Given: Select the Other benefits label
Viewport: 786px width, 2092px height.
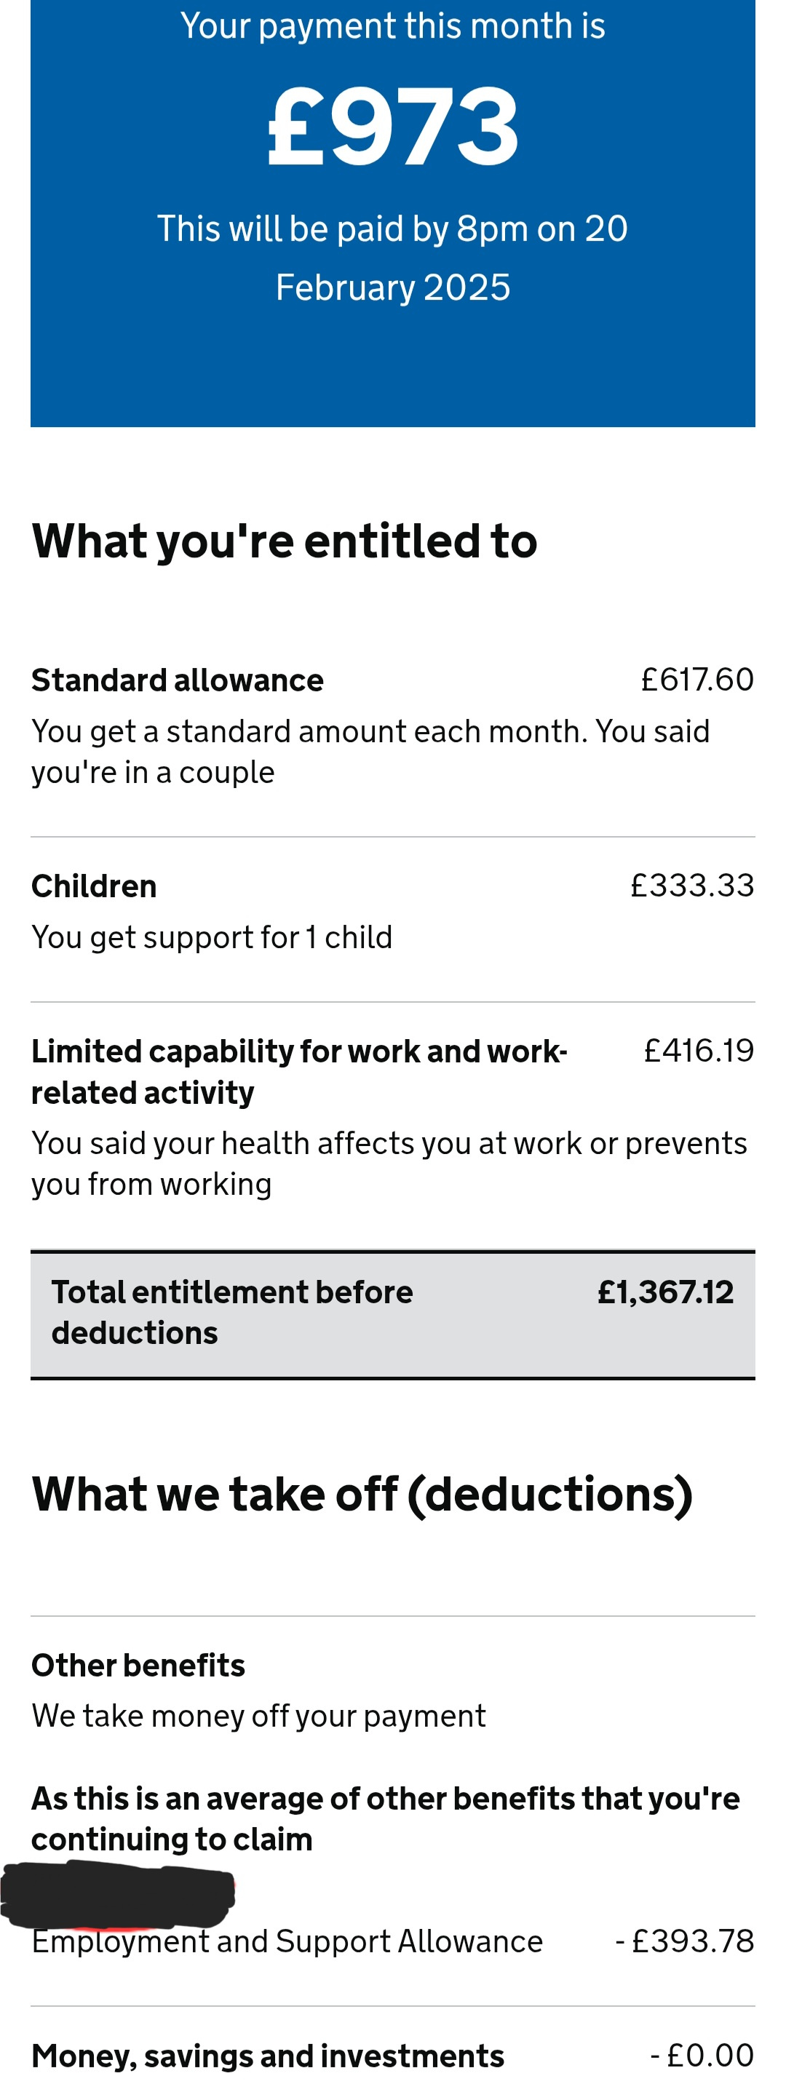Looking at the screenshot, I should click(138, 1665).
